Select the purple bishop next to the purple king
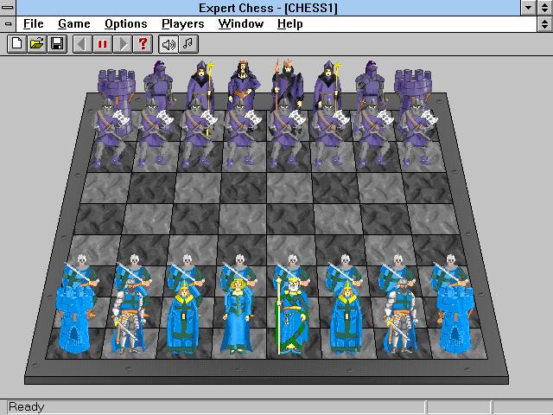This screenshot has height=415, width=553. (328, 81)
